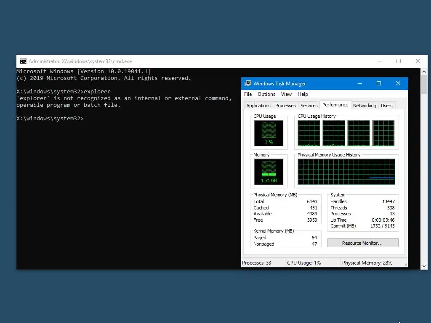This screenshot has width=431, height=323.
Task: Close the Task Manager window
Action: point(398,84)
